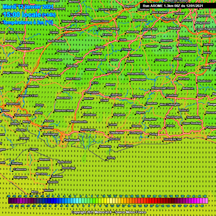Click the Soberton Heath label
Viewport: 216px width, 216px height.
pyautogui.click(x=64, y=110)
